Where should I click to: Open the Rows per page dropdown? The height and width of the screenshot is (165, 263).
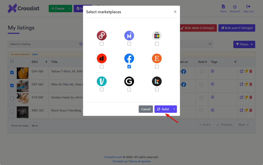click(34, 126)
